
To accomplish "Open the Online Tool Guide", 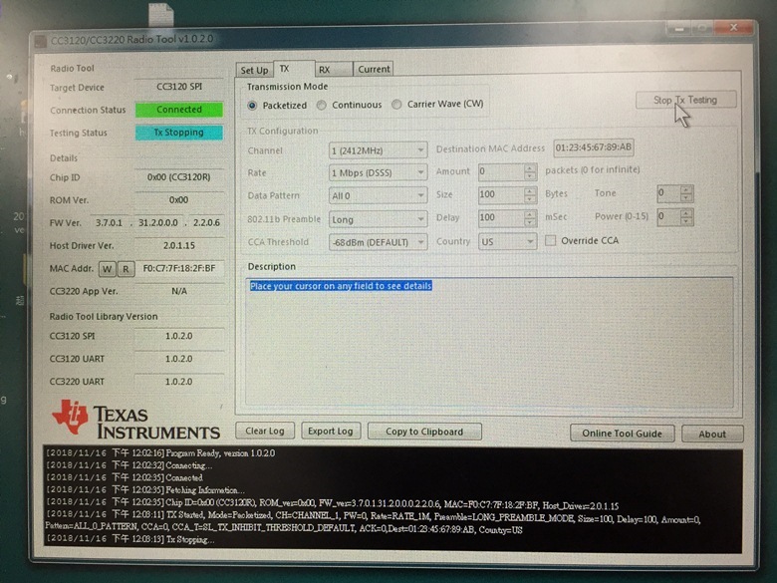I will [x=622, y=434].
